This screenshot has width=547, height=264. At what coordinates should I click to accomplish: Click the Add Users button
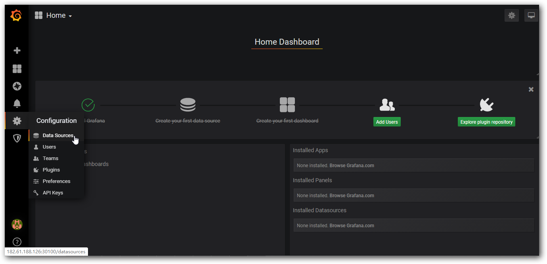click(x=387, y=122)
